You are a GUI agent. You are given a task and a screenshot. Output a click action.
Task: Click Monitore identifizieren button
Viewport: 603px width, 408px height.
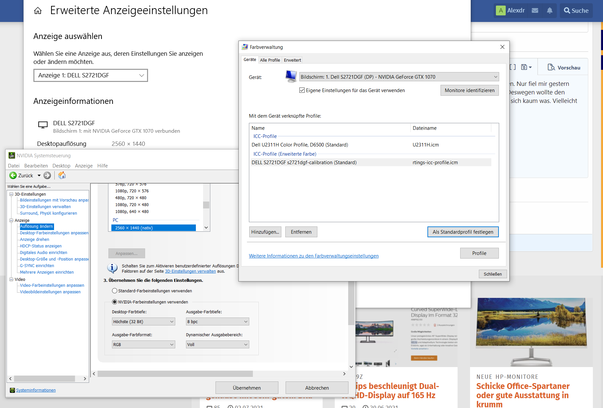469,90
